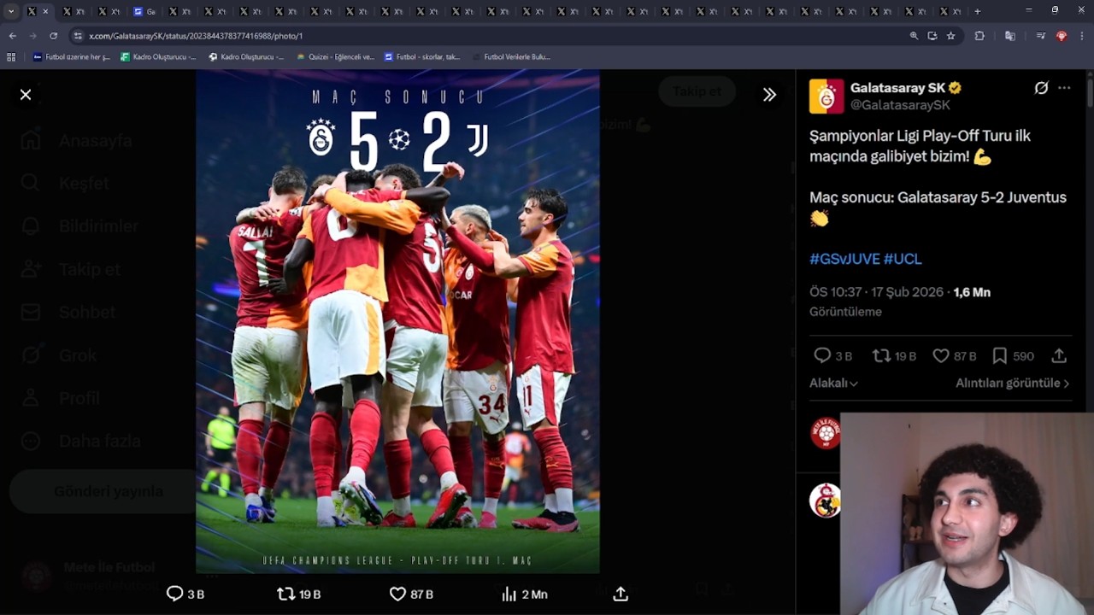Screen dimensions: 1094x615
Task: Collapse the side panel with double-chevron icon
Action: (x=769, y=95)
